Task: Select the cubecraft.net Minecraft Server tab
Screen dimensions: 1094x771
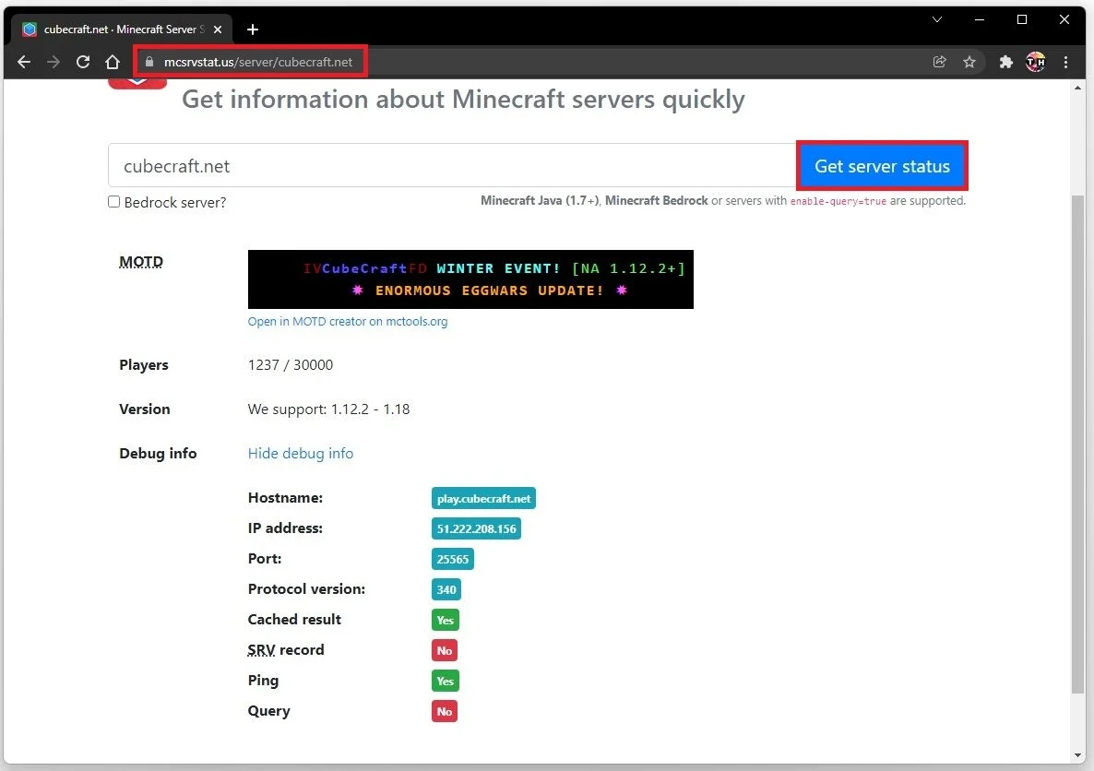Action: click(x=123, y=30)
